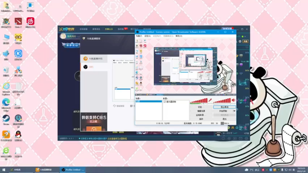This screenshot has height=173, width=308.
Task: Mute the OBS desktop speaker icon
Action: click(x=234, y=100)
